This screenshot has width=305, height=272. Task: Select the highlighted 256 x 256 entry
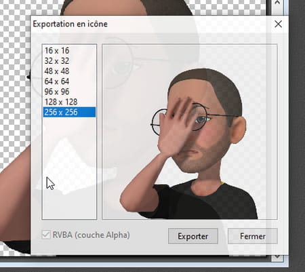[69, 112]
